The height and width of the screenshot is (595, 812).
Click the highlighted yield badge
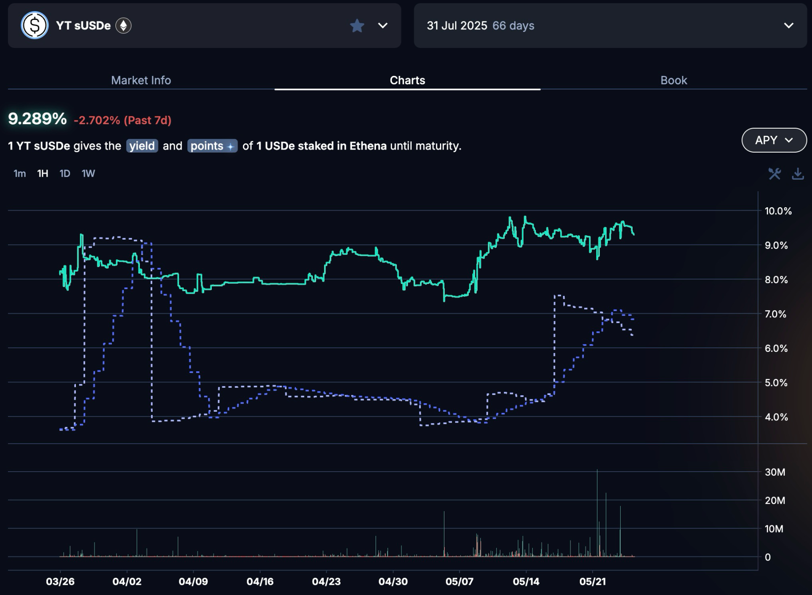pyautogui.click(x=142, y=146)
